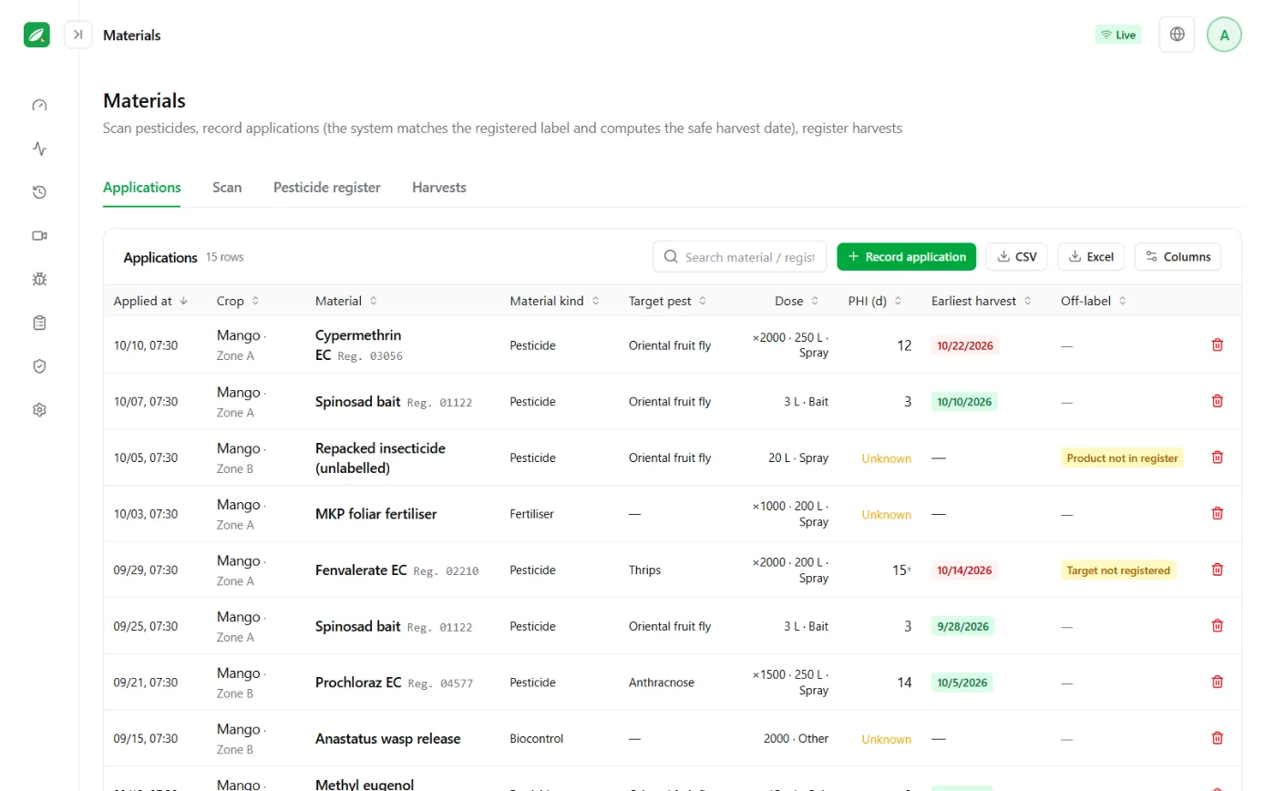
Task: Sort by the Material kind column
Action: click(x=555, y=301)
